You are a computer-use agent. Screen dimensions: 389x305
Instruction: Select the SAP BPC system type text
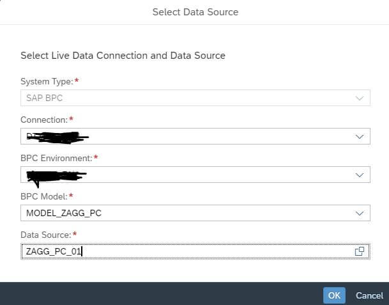point(45,98)
